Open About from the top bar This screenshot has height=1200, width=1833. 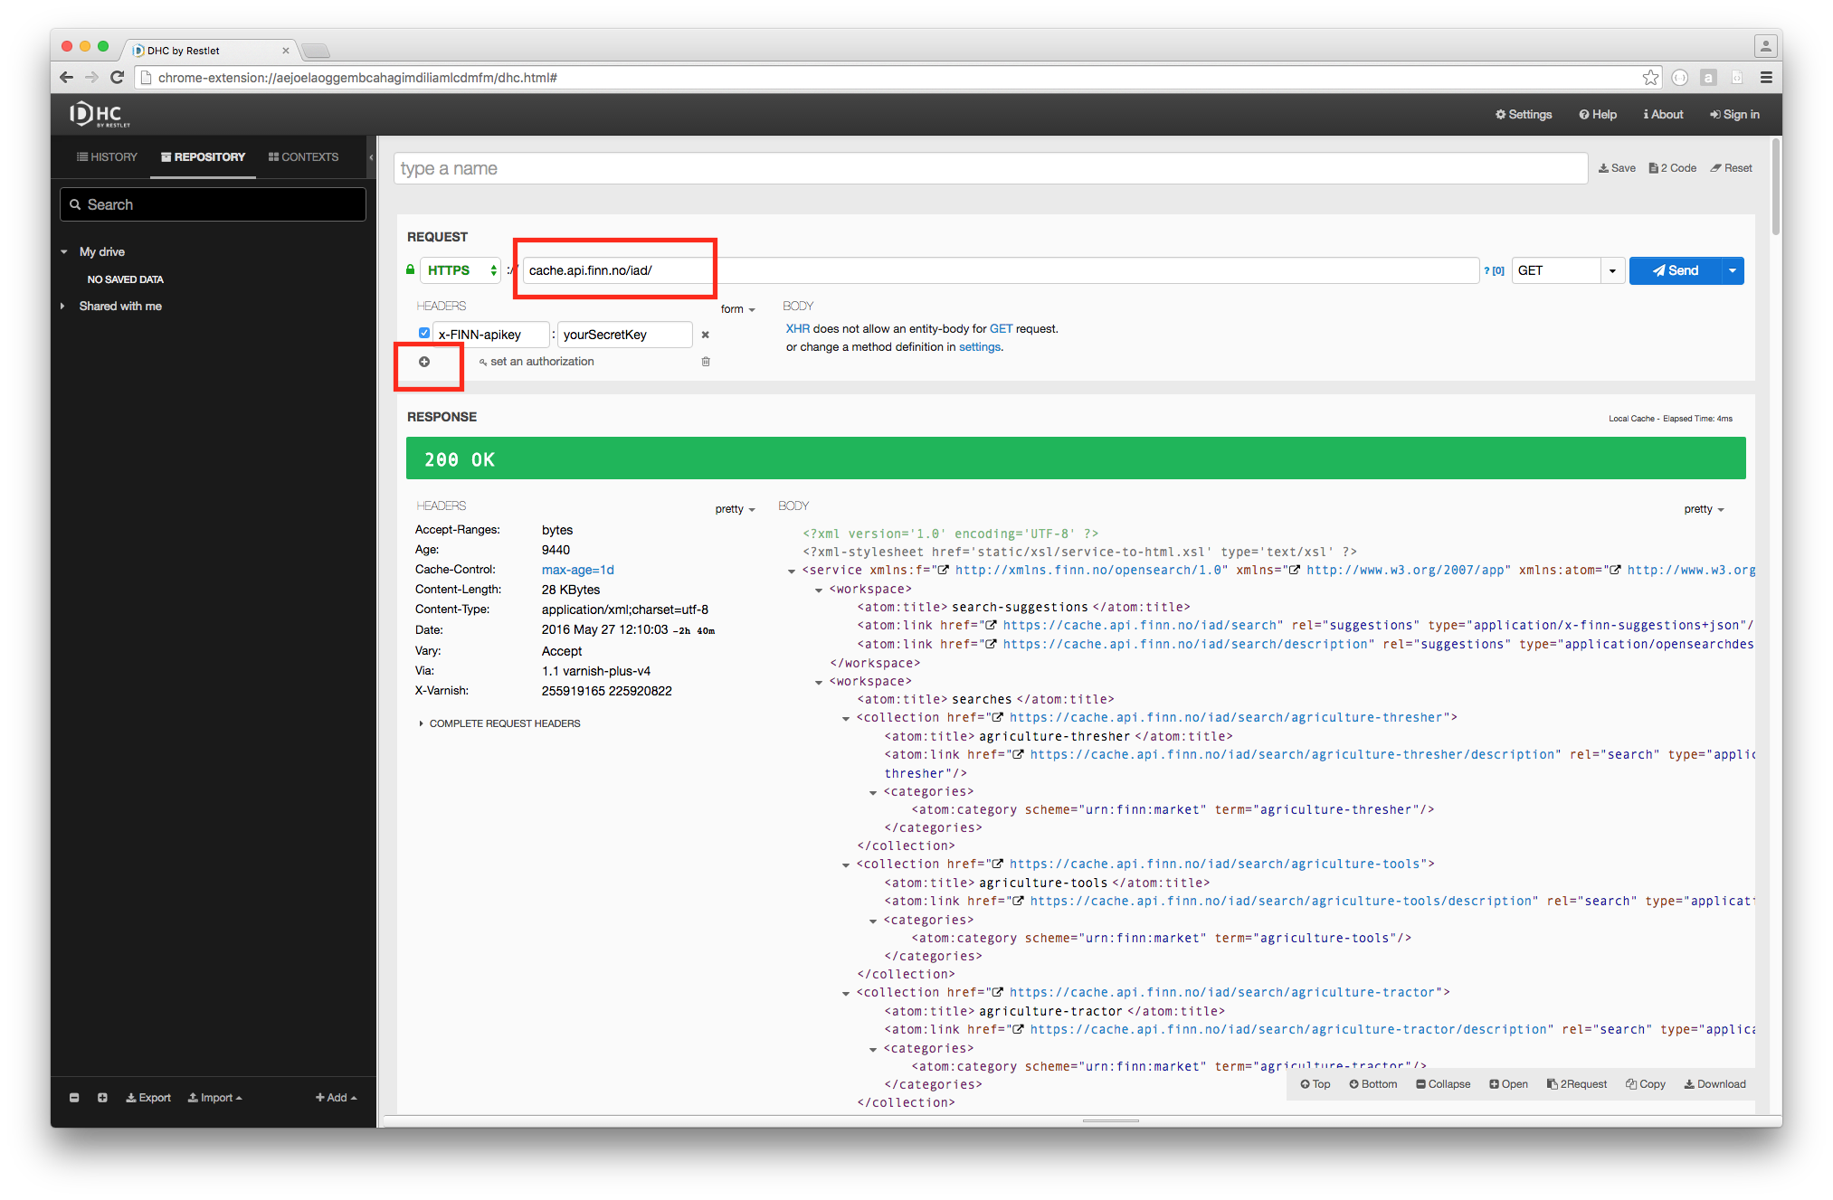pos(1663,115)
